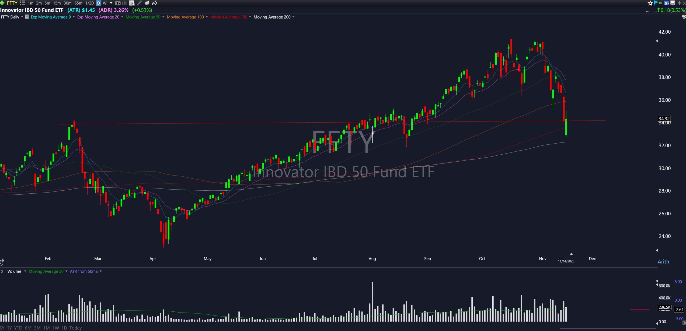This screenshot has width=686, height=331.
Task: Close the Volume pane with its X
Action: [x=2, y=271]
